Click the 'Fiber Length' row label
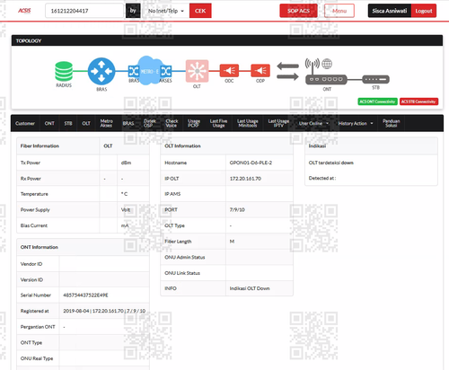 pos(178,242)
